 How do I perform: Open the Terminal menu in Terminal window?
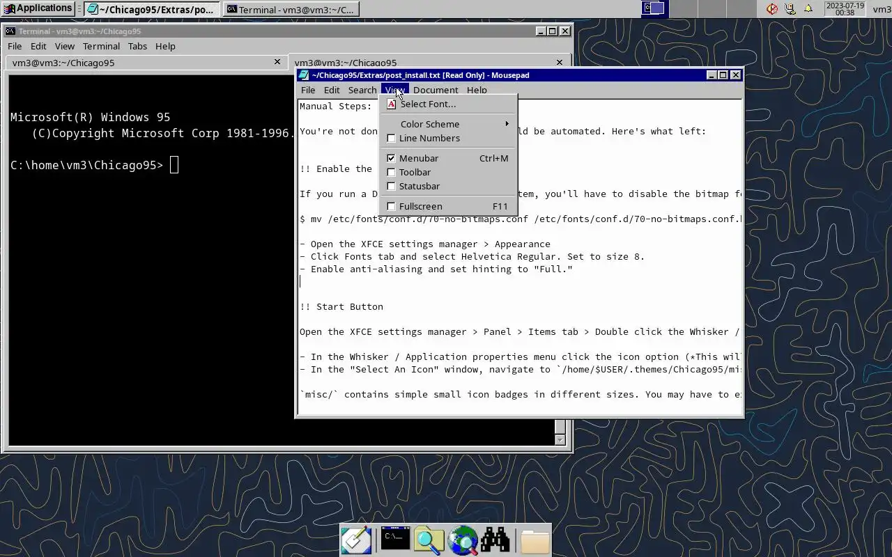pos(101,46)
